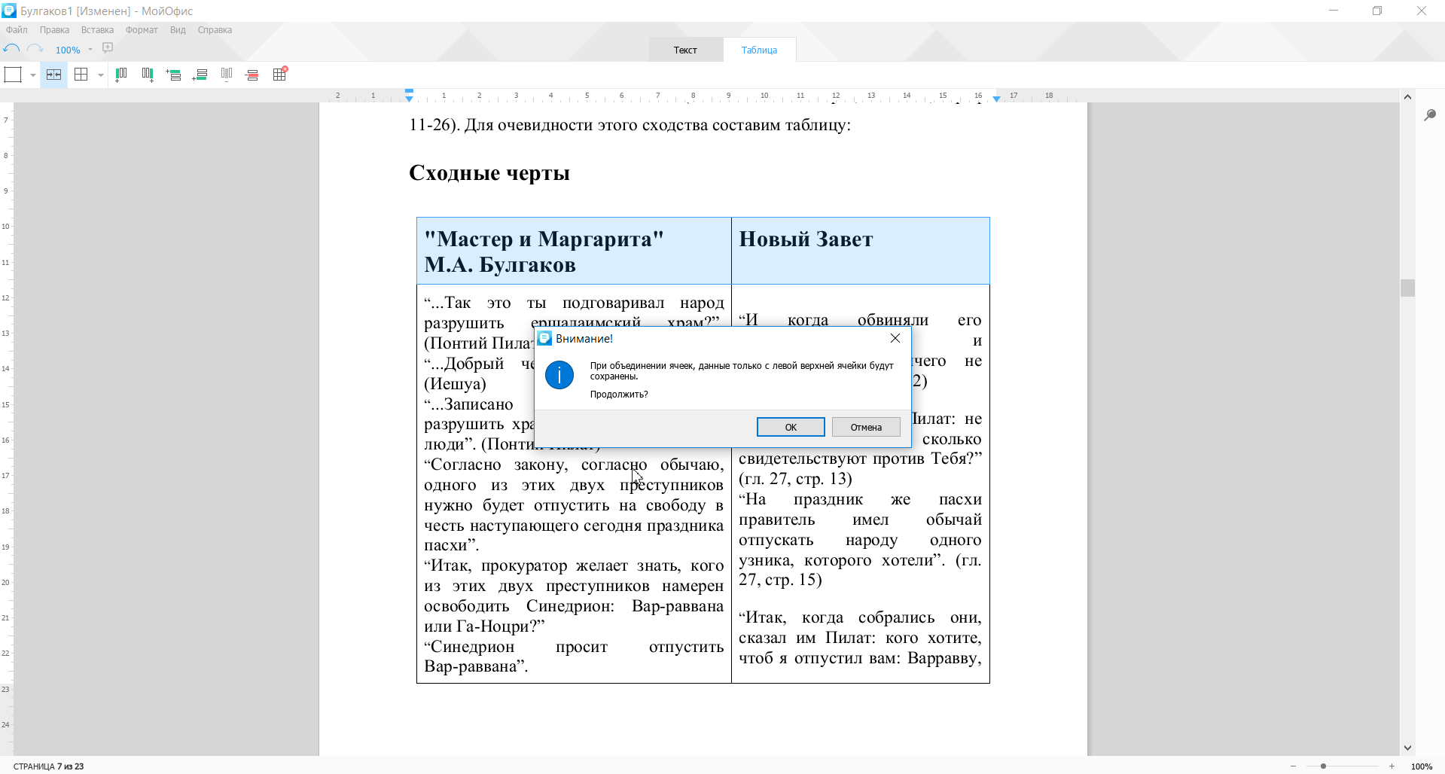
Task: Click the MyOffice app icon in title bar
Action: [9, 11]
